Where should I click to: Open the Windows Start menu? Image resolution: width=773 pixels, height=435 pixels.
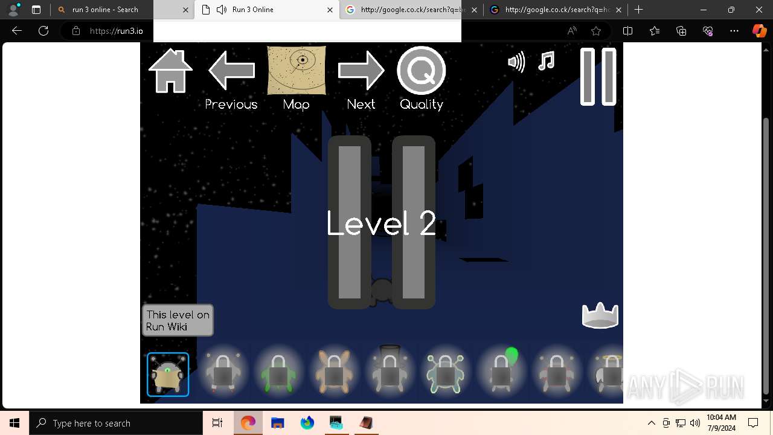coord(14,423)
